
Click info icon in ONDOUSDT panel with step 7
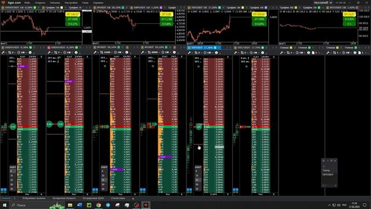pos(76,52)
